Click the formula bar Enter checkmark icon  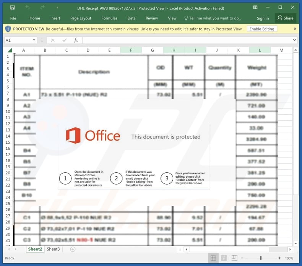point(65,40)
